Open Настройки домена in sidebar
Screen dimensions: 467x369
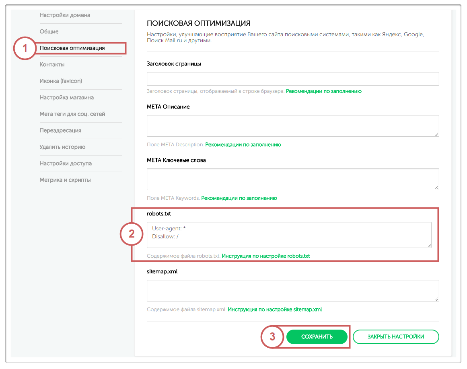65,15
